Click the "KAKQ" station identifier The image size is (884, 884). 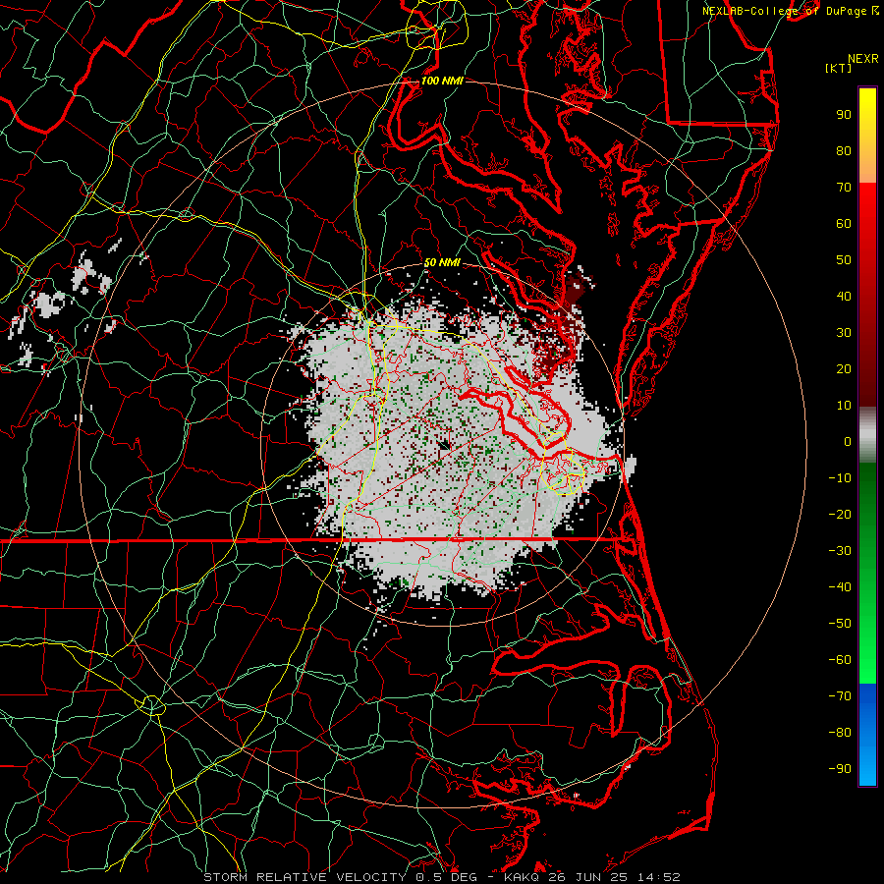pos(522,877)
